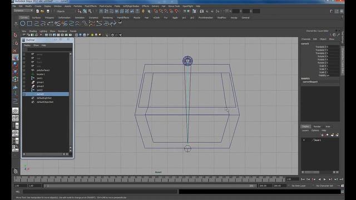
Task: Select defaultObjectSet in the Outliner
Action: (x=45, y=102)
